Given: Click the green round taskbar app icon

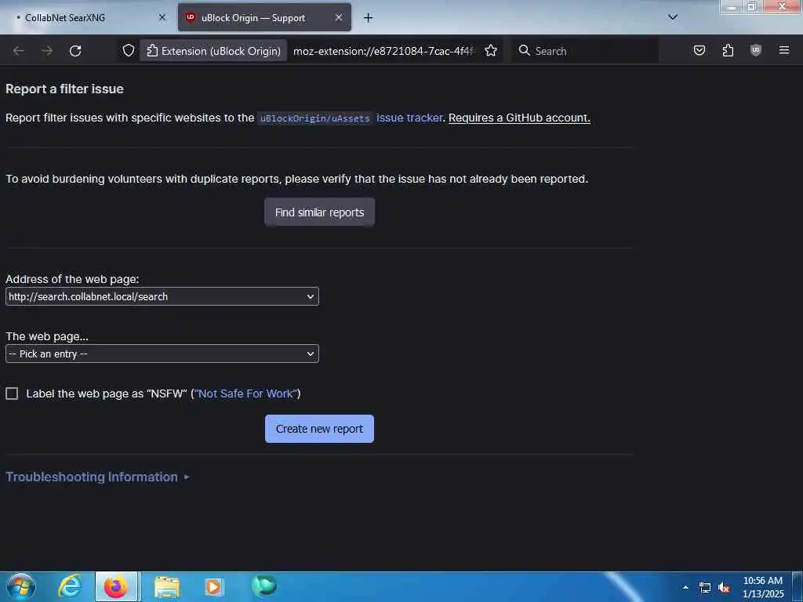Looking at the screenshot, I should [264, 586].
